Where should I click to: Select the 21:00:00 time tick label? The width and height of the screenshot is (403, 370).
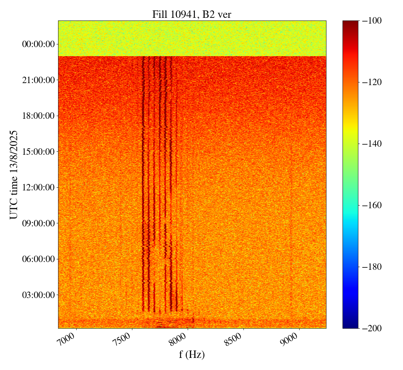pyautogui.click(x=38, y=80)
